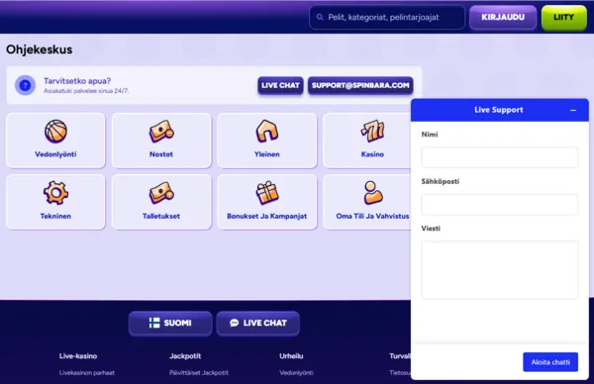
Task: Click the SUPPORT@SPINBARA.COM email button
Action: coord(360,85)
